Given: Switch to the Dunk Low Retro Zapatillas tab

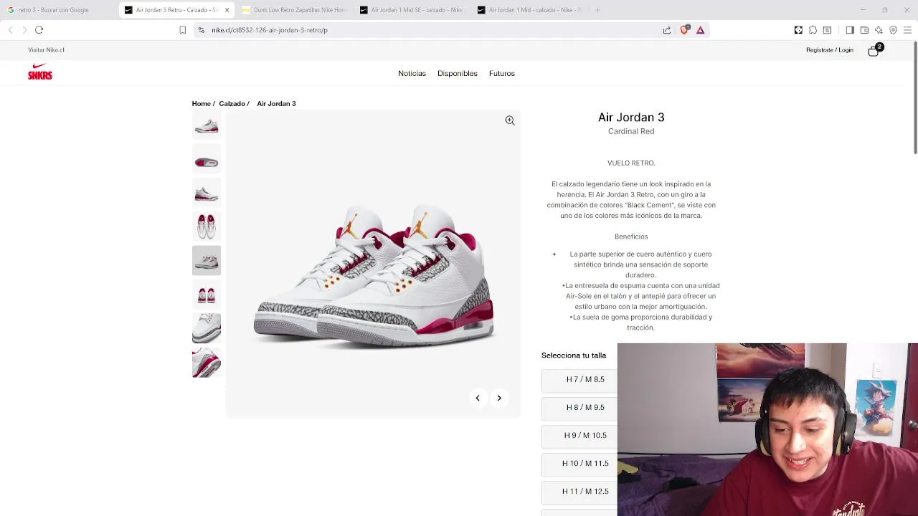Looking at the screenshot, I should click(294, 10).
